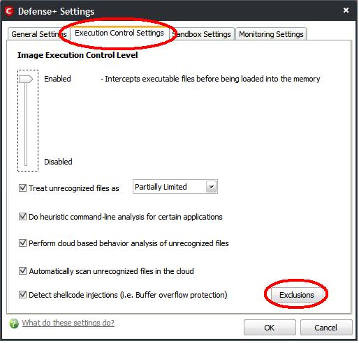Open What do these settings do link
The height and width of the screenshot is (343, 359).
pyautogui.click(x=68, y=323)
